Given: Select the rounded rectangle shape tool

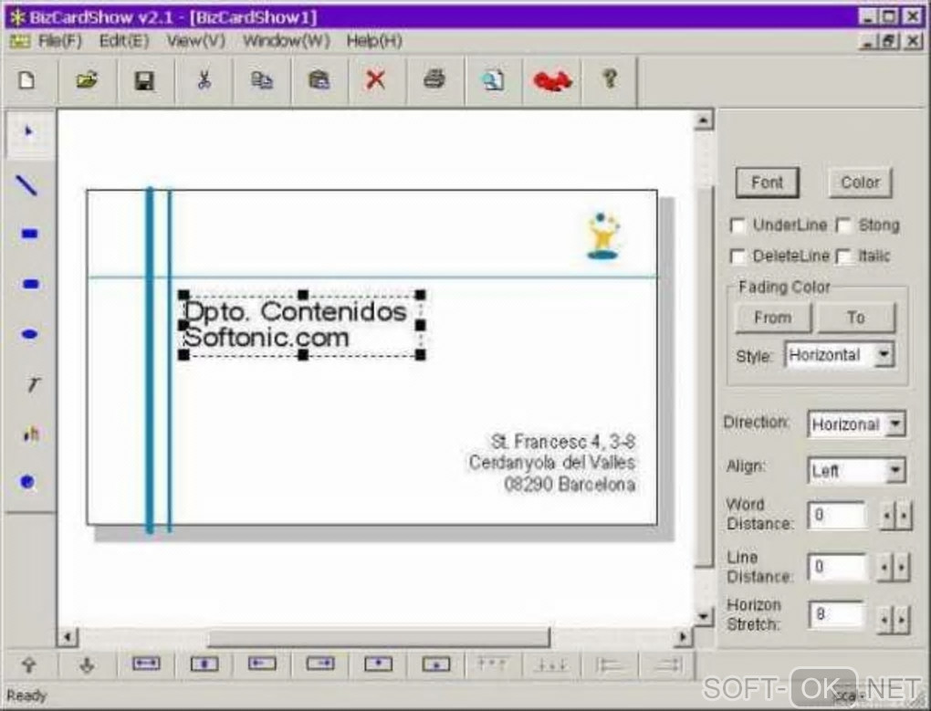Looking at the screenshot, I should coord(30,284).
